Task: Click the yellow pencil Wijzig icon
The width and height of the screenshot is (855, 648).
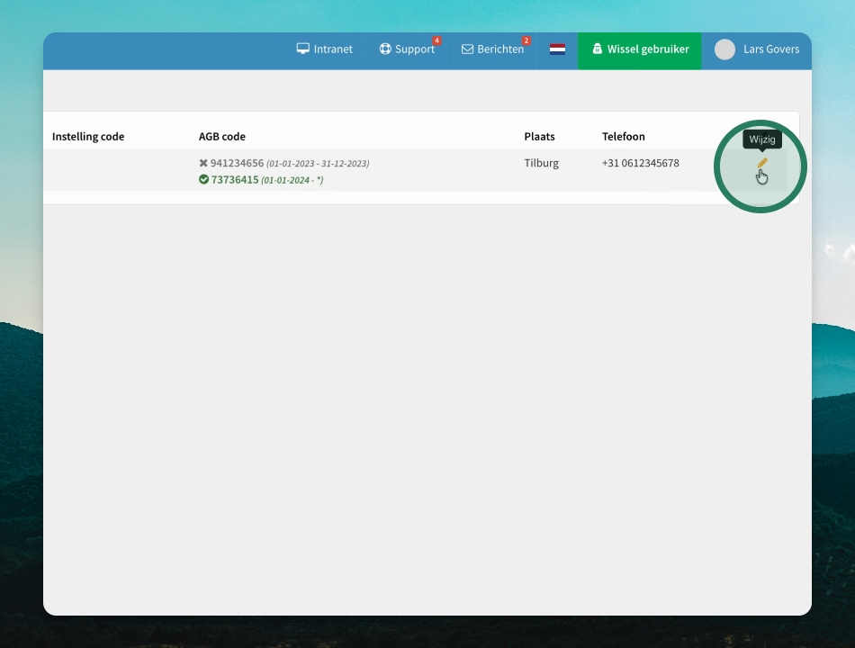Action: [762, 163]
